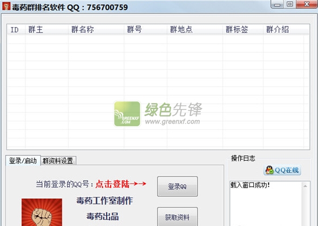
Task: Click the 毒药出品 text
Action: coord(103,216)
